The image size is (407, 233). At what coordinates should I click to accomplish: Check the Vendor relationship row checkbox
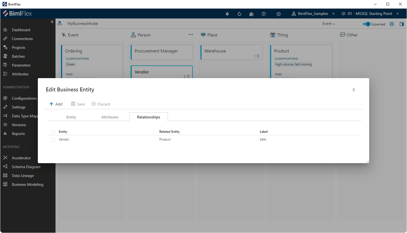tap(53, 139)
